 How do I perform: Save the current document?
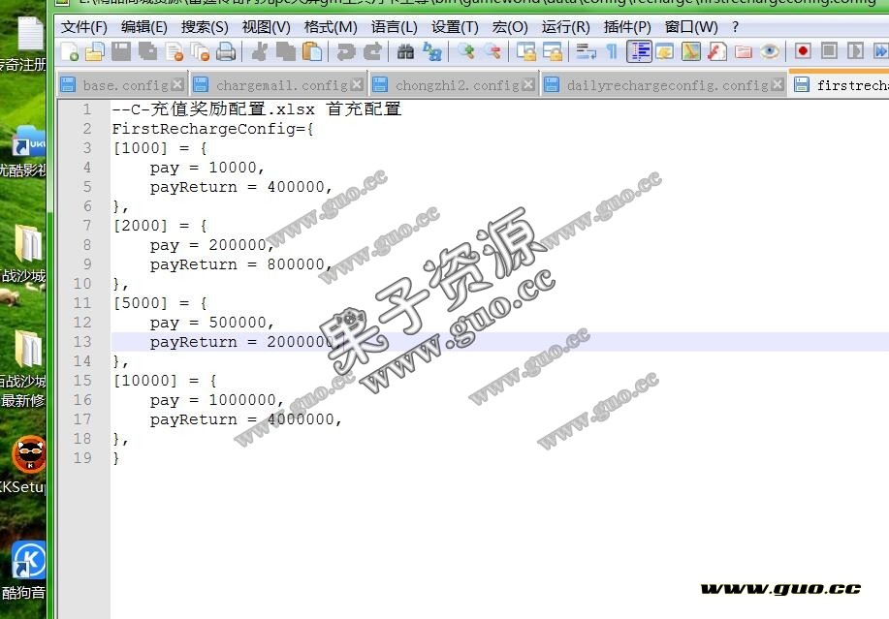[120, 53]
